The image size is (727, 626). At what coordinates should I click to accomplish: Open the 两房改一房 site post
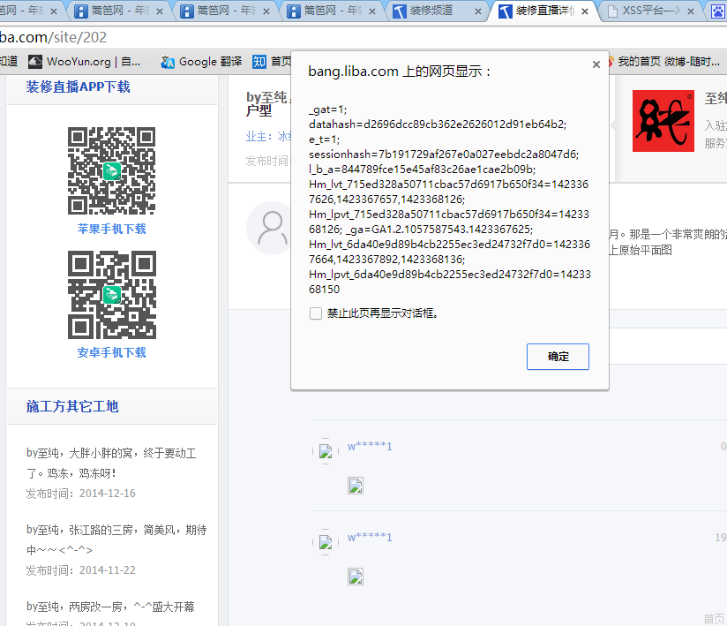110,607
